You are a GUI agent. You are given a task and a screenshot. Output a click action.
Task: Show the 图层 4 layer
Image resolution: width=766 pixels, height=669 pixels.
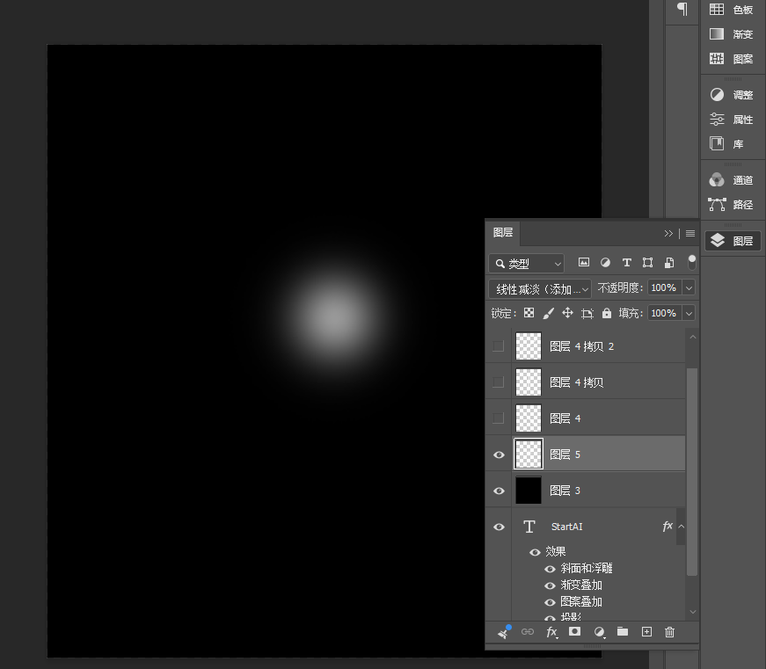499,418
